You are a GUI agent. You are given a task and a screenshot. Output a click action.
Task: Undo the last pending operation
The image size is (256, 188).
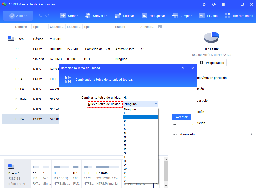coord(41,16)
